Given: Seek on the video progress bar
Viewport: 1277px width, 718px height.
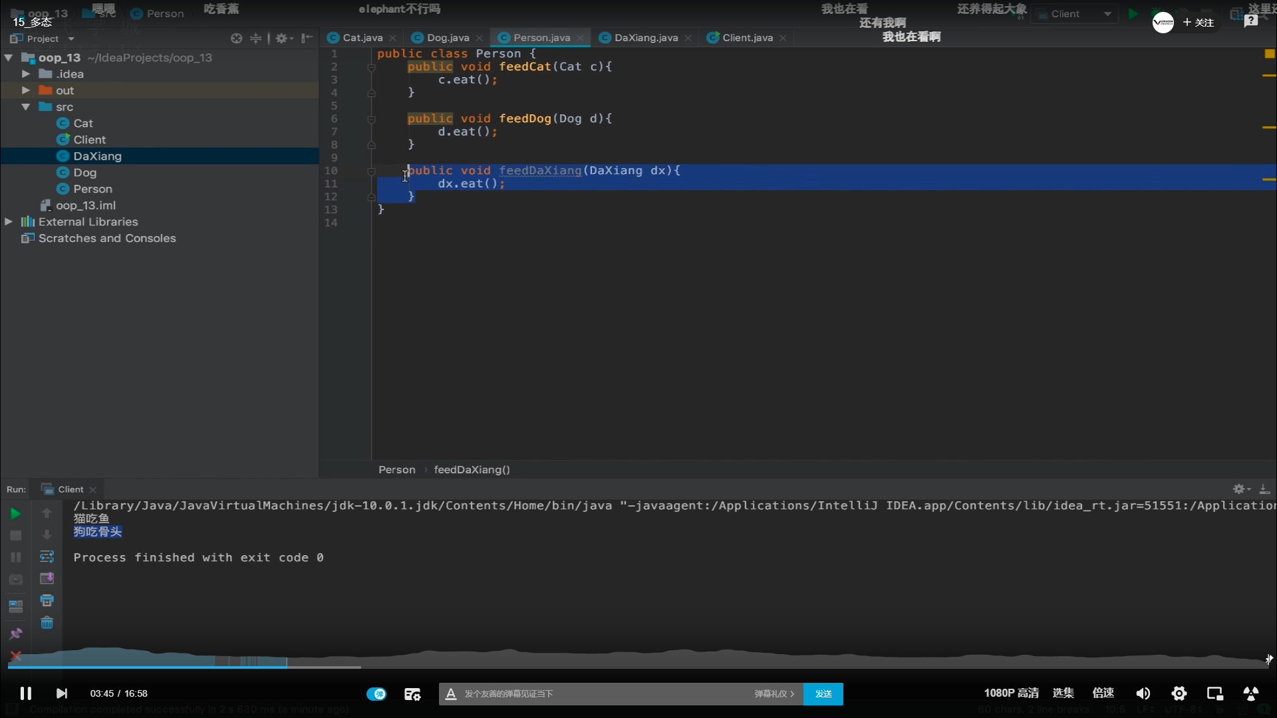Looking at the screenshot, I should point(638,666).
